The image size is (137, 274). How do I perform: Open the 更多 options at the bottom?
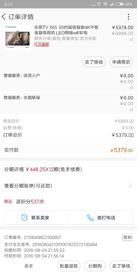pos(28,266)
